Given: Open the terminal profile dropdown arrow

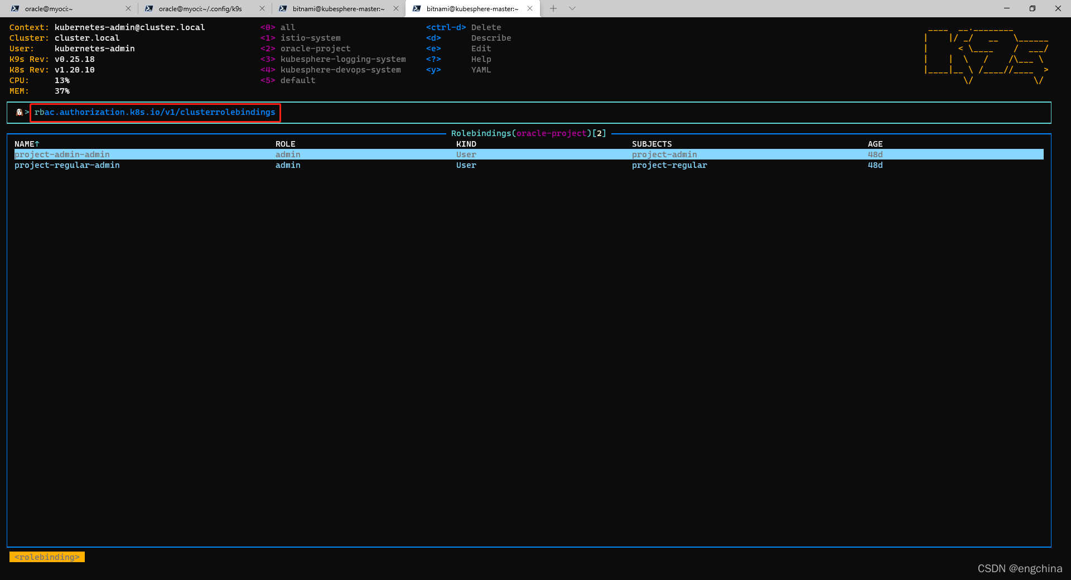Looking at the screenshot, I should [572, 8].
